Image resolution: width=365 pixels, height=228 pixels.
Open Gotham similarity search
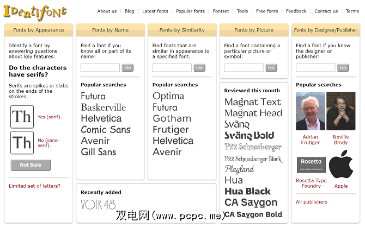click(x=172, y=118)
